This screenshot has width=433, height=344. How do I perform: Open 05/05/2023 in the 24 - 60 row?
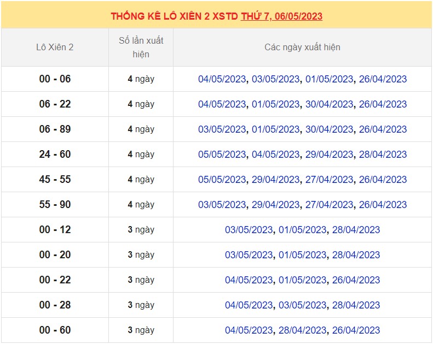(222, 155)
